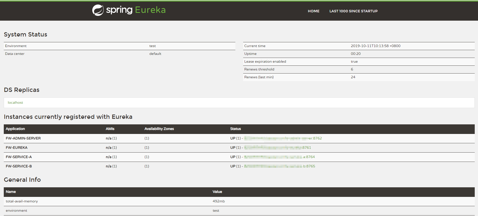Viewport: 478px width, 216px height.
Task: Click the n/a (1) AMI cell for FW-SERVICE-B
Action: click(x=111, y=166)
